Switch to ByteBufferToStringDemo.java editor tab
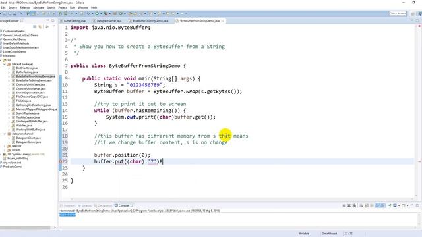This screenshot has width=422, height=237. (150, 20)
